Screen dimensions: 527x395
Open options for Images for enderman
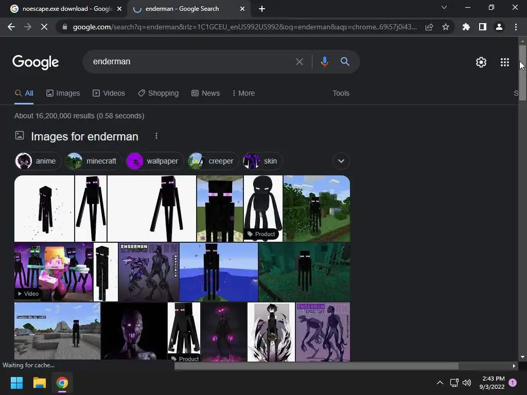pos(156,136)
